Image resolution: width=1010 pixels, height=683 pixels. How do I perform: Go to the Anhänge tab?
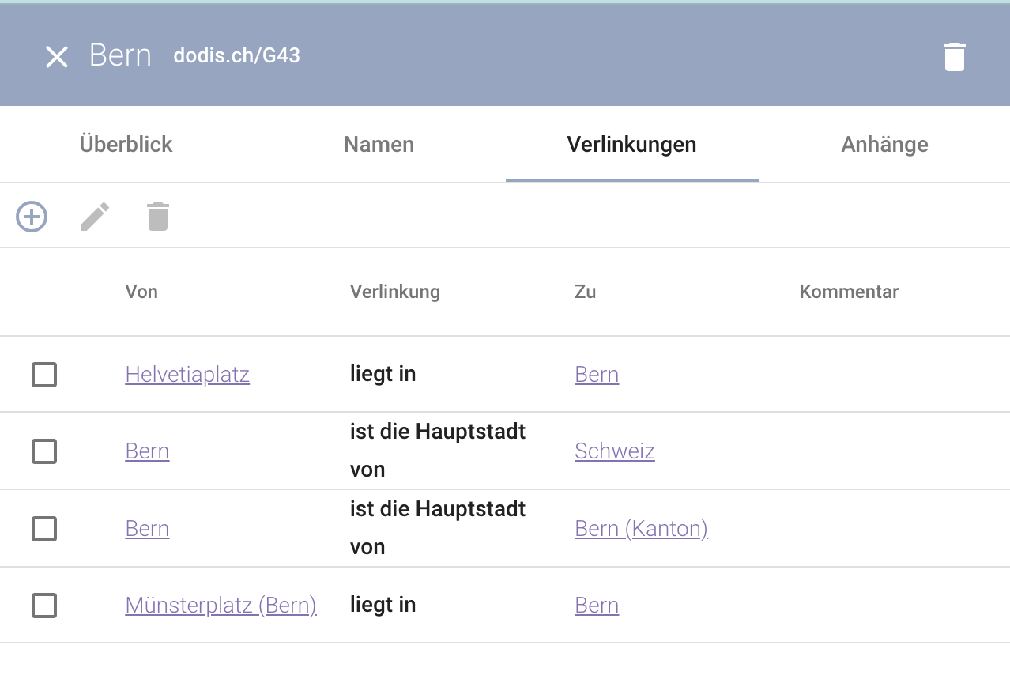coord(884,145)
